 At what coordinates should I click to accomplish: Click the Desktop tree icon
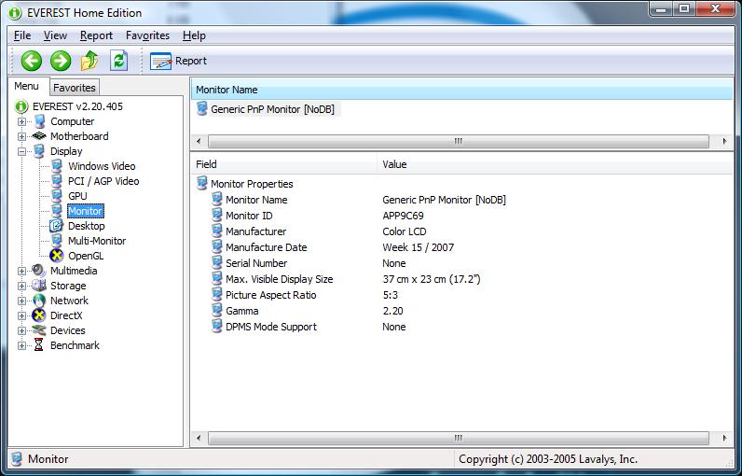coord(56,226)
